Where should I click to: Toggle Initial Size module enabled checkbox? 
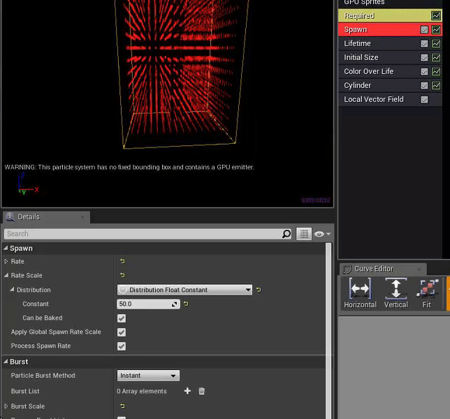click(x=424, y=57)
